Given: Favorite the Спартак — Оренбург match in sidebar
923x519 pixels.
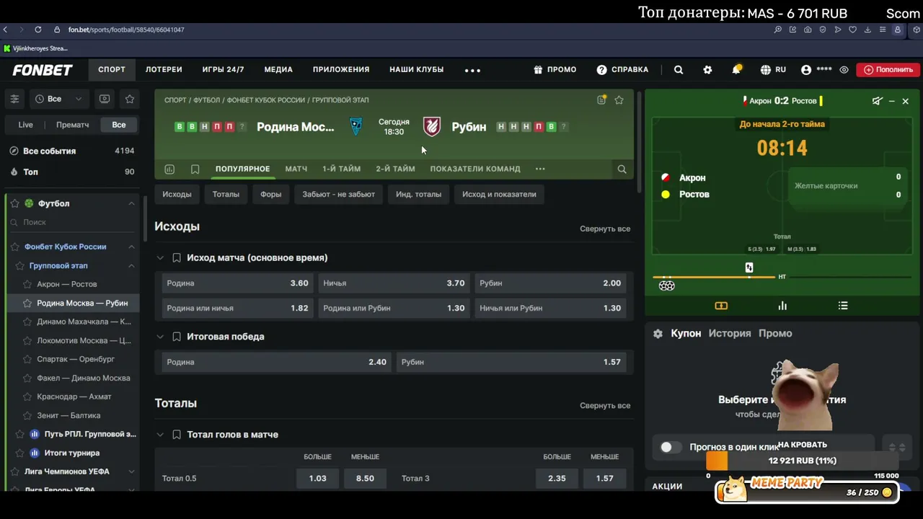Looking at the screenshot, I should click(27, 359).
